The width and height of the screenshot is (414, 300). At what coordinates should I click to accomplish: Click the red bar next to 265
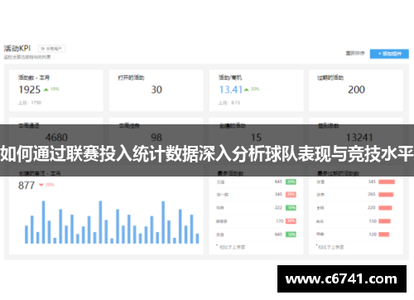pos(386,195)
